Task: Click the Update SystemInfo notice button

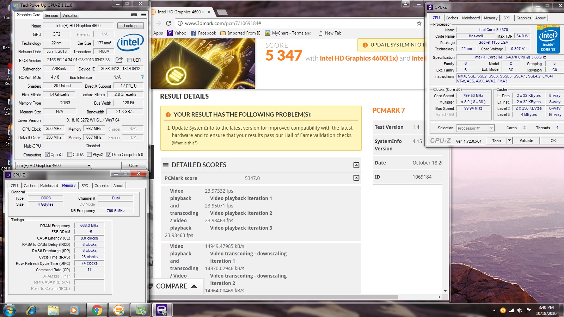Action: 392,45
